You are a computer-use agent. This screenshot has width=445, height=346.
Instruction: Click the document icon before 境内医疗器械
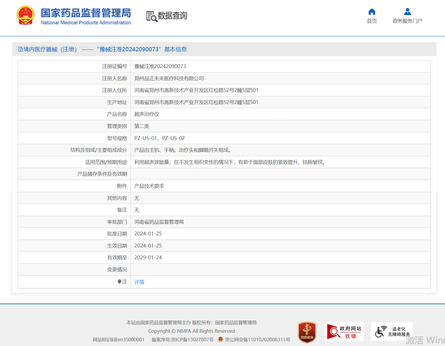point(20,49)
